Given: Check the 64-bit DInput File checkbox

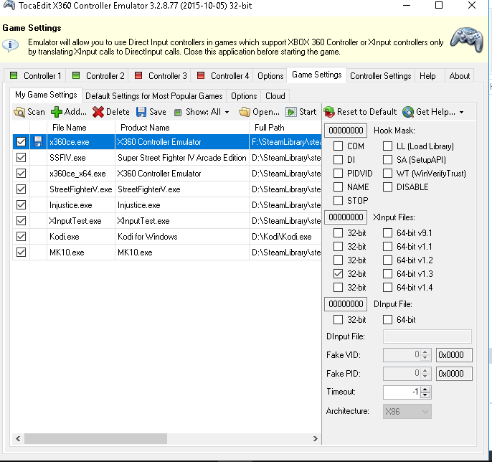Looking at the screenshot, I should coord(387,319).
